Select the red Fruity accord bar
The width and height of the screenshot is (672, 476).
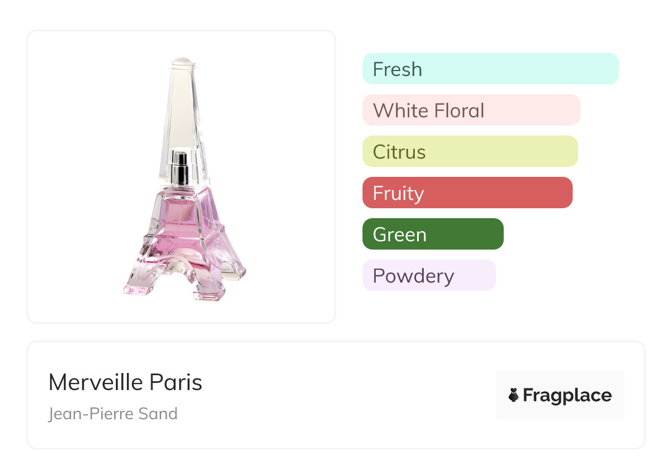click(467, 193)
